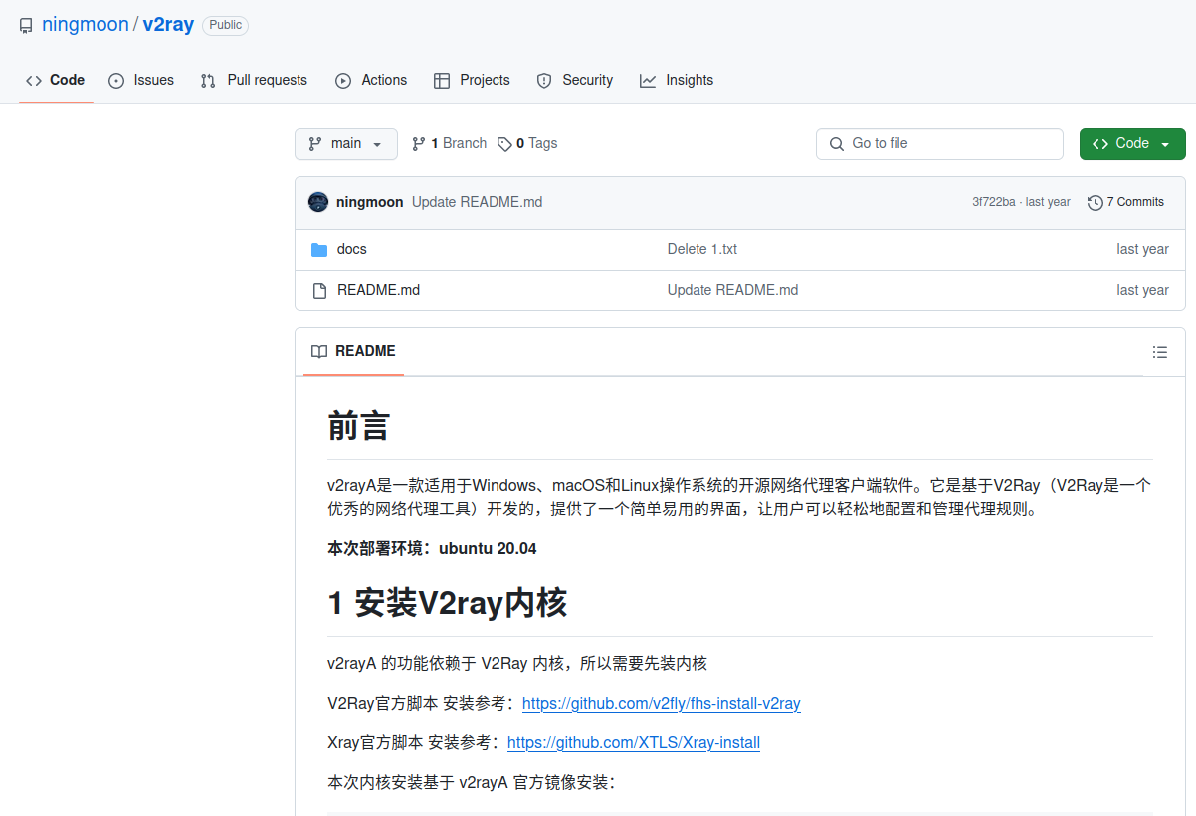View the Security tab
Image resolution: width=1196 pixels, height=816 pixels.
coord(575,80)
